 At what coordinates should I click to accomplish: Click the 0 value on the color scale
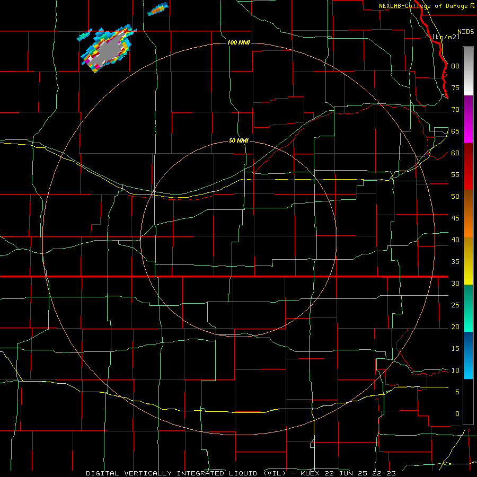[457, 414]
